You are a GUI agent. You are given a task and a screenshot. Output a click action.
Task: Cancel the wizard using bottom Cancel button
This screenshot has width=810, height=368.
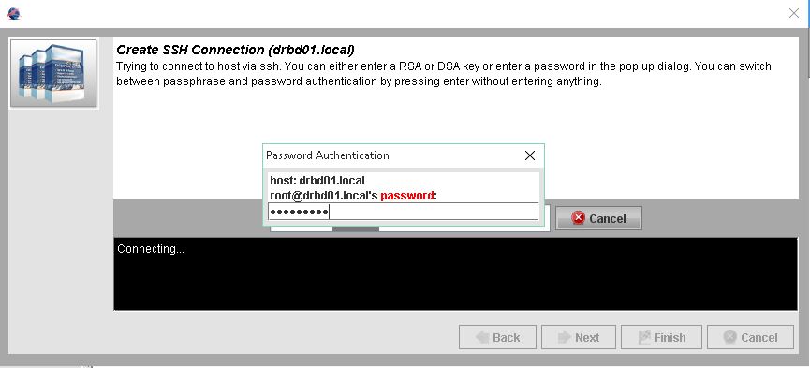[x=751, y=337]
